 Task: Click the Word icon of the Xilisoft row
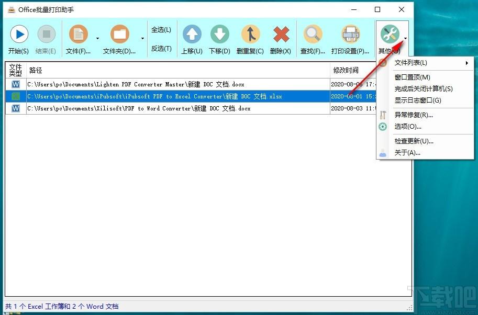(16, 108)
